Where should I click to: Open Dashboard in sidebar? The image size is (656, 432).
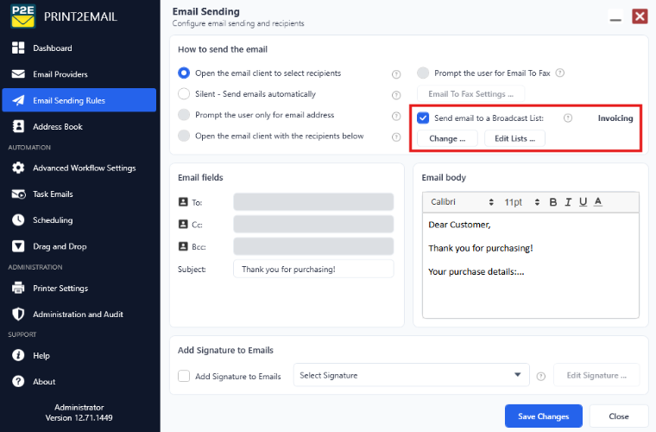point(79,48)
